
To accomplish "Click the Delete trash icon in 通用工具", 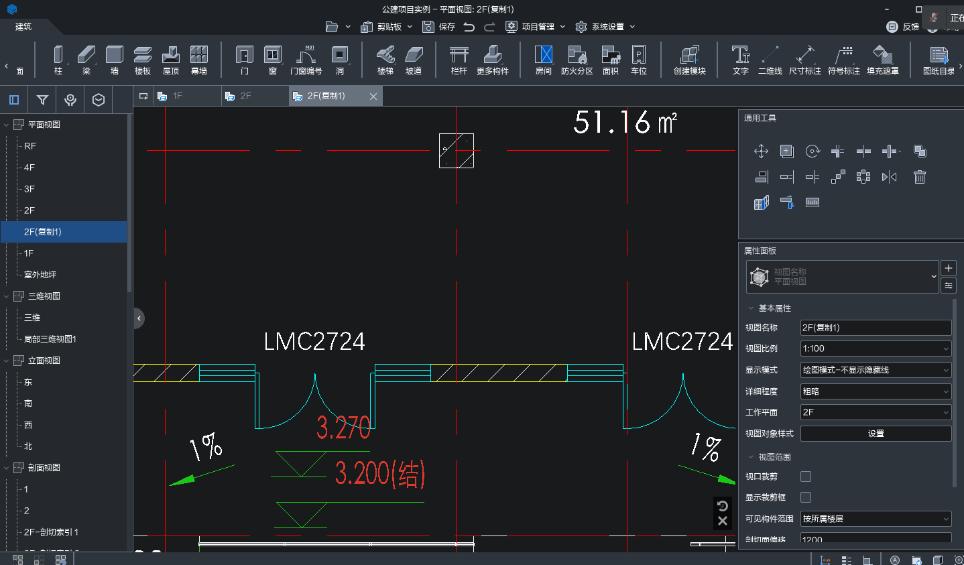I will pos(920,177).
